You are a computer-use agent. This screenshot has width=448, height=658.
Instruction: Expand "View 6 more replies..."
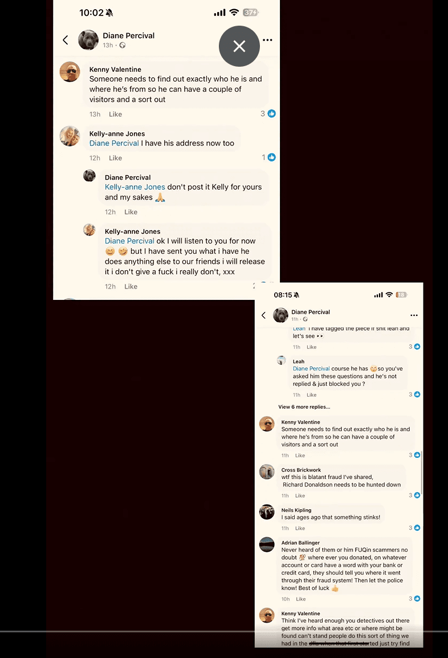pos(304,407)
